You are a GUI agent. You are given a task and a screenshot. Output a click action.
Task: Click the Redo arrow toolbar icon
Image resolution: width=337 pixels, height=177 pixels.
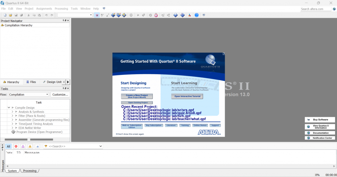tap(52, 15)
